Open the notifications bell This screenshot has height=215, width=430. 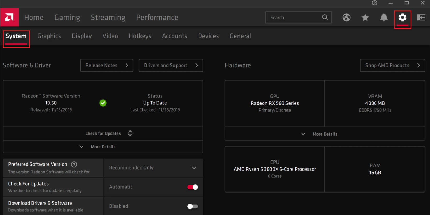[384, 18]
